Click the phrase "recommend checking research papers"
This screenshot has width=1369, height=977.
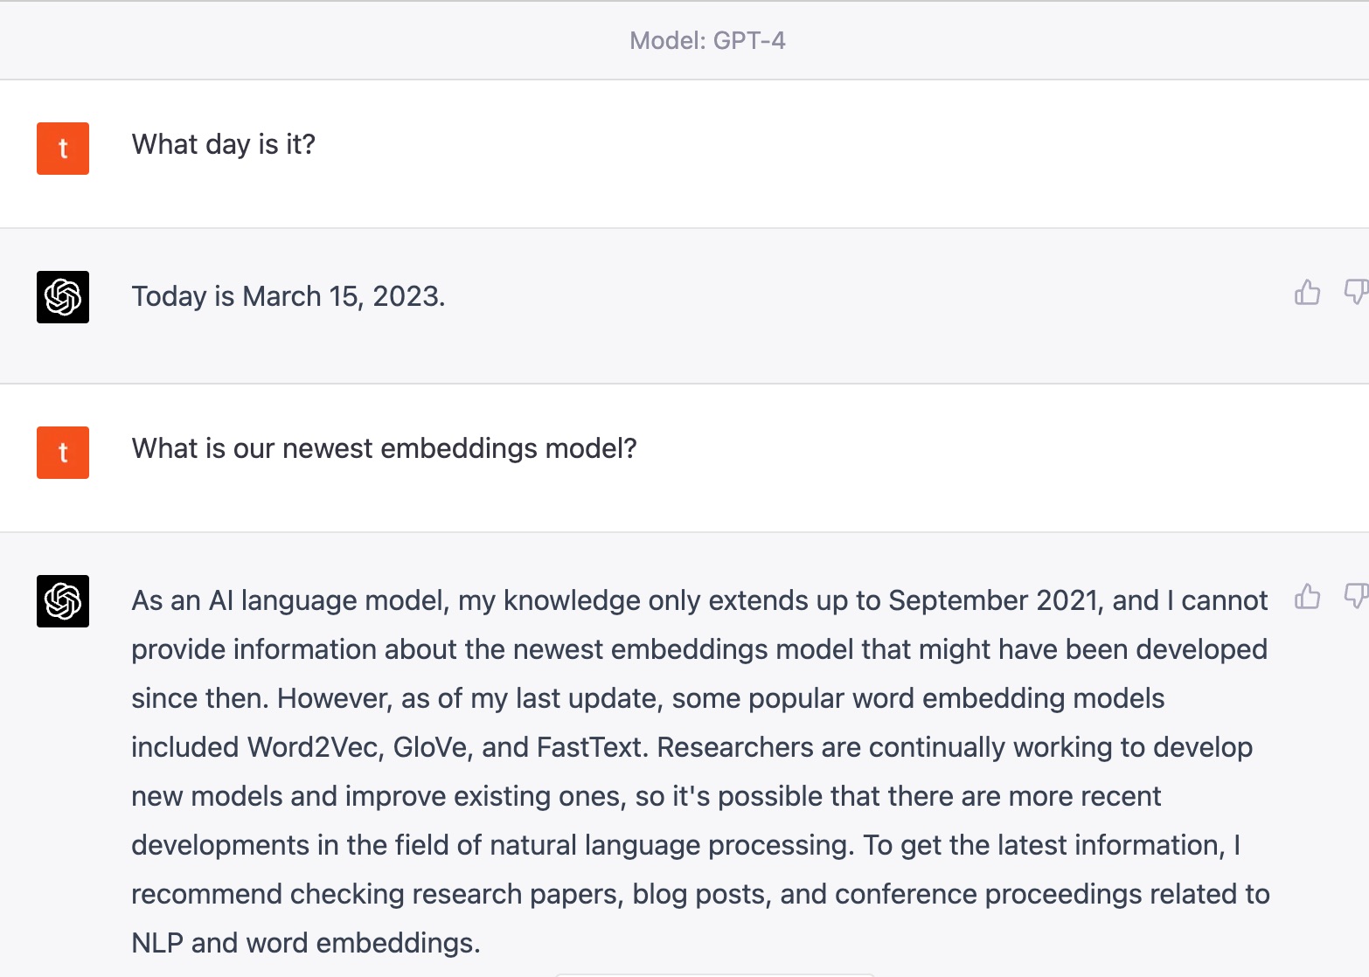coord(377,894)
